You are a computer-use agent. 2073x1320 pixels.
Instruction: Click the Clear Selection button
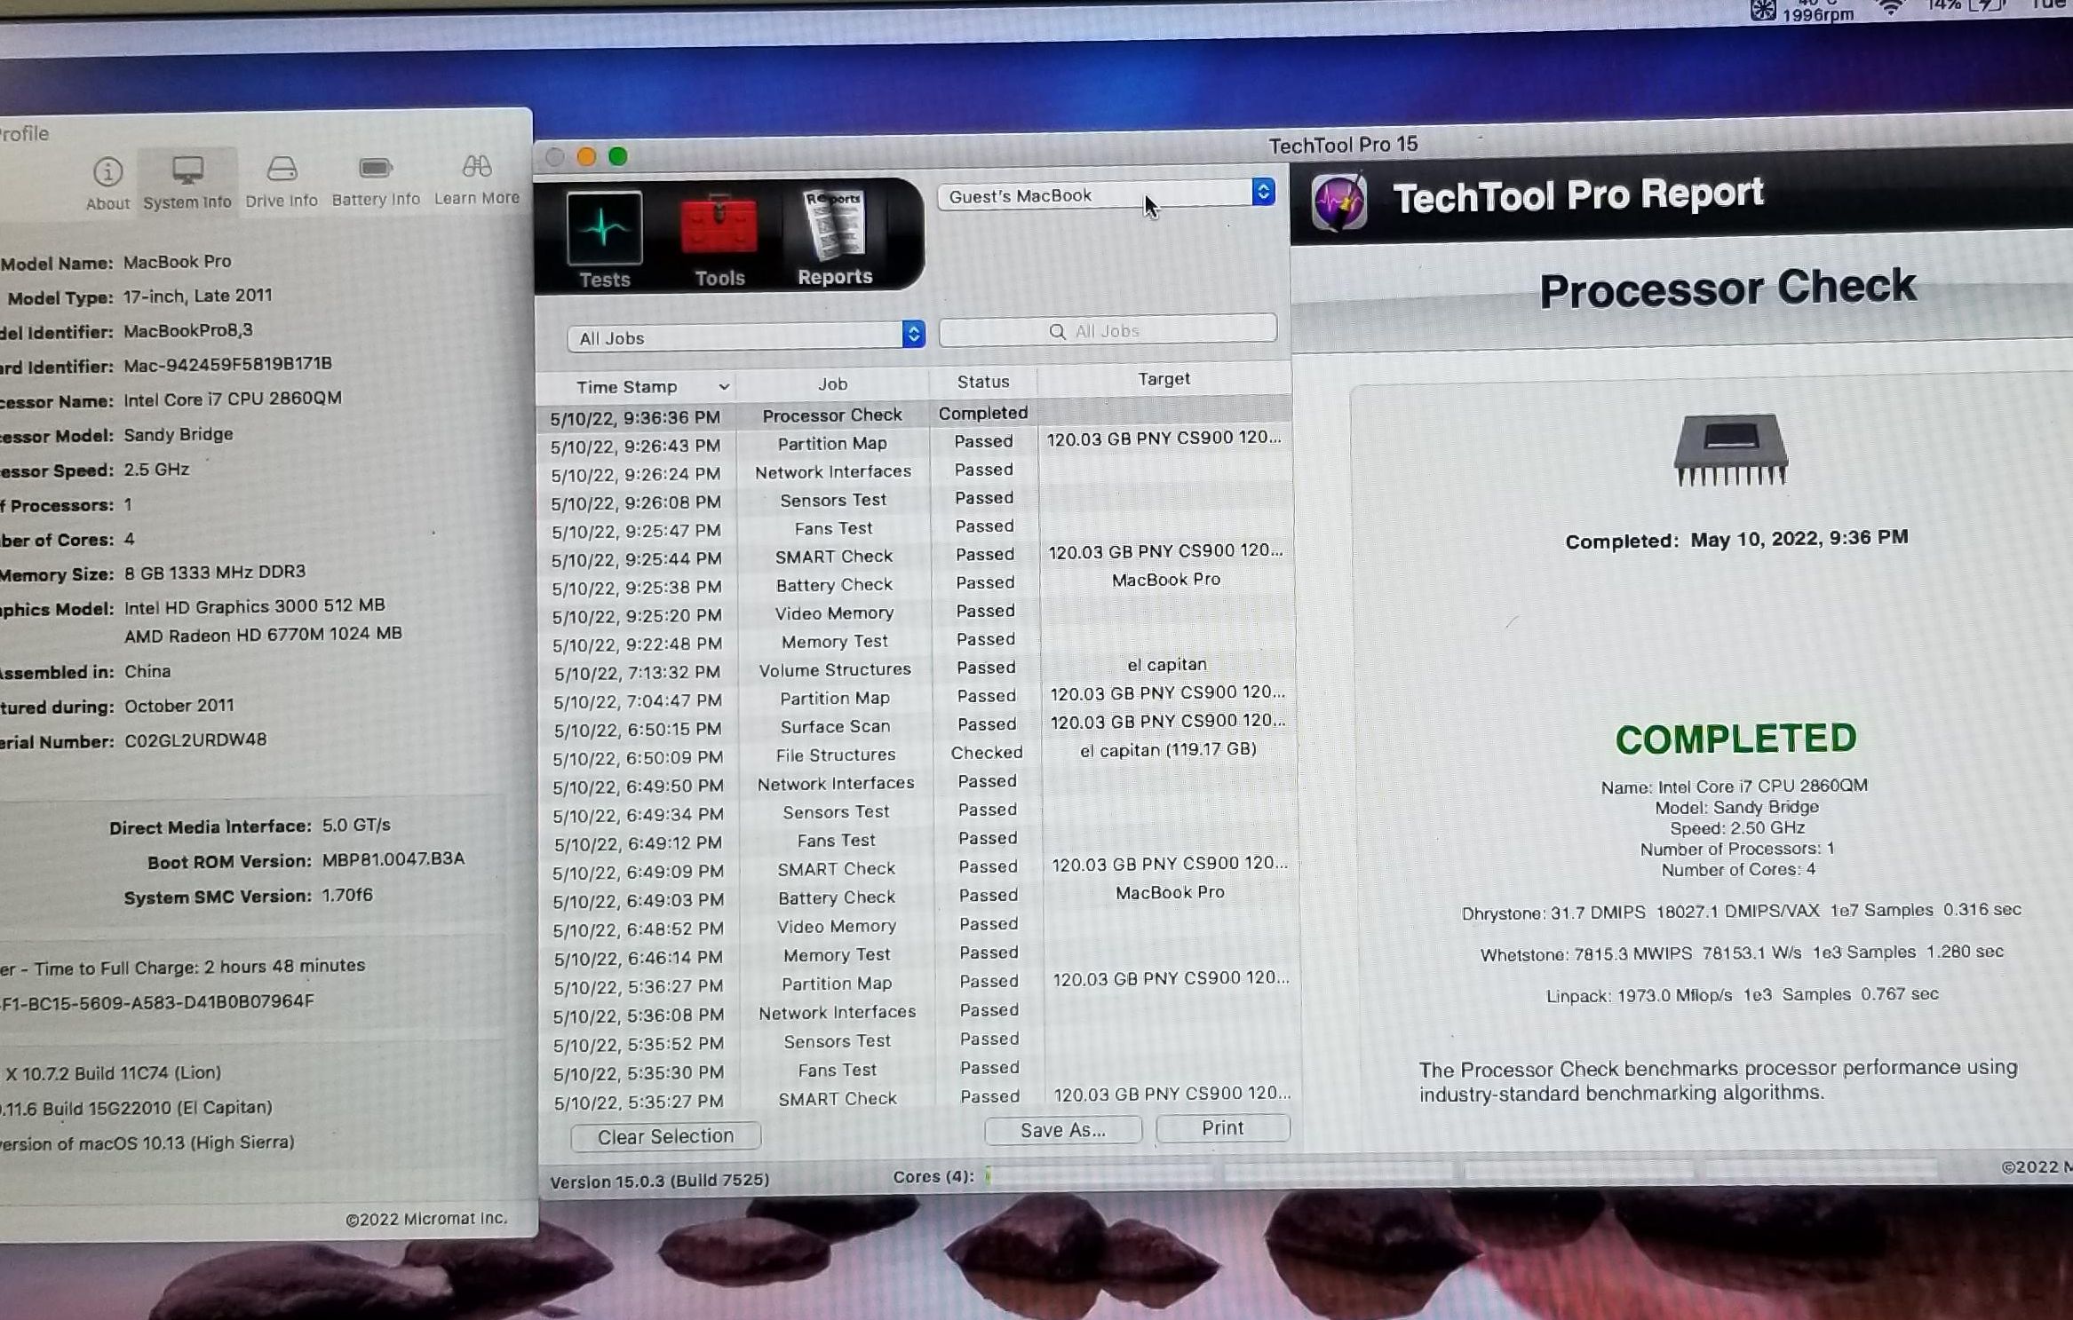coord(665,1136)
